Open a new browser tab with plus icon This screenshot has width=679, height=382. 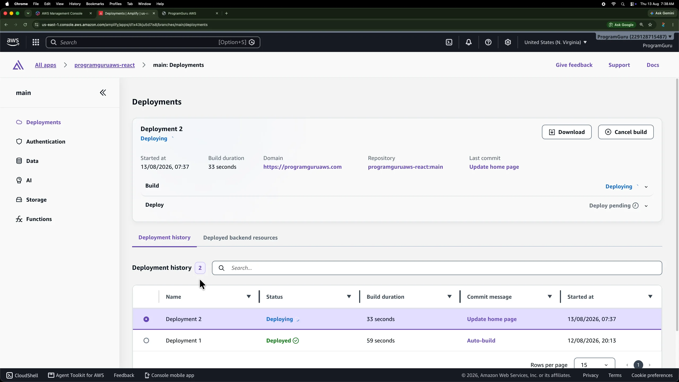(227, 13)
